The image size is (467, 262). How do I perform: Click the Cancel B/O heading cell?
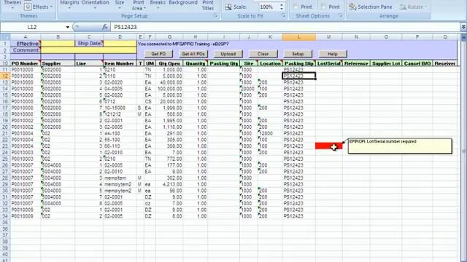(x=417, y=63)
